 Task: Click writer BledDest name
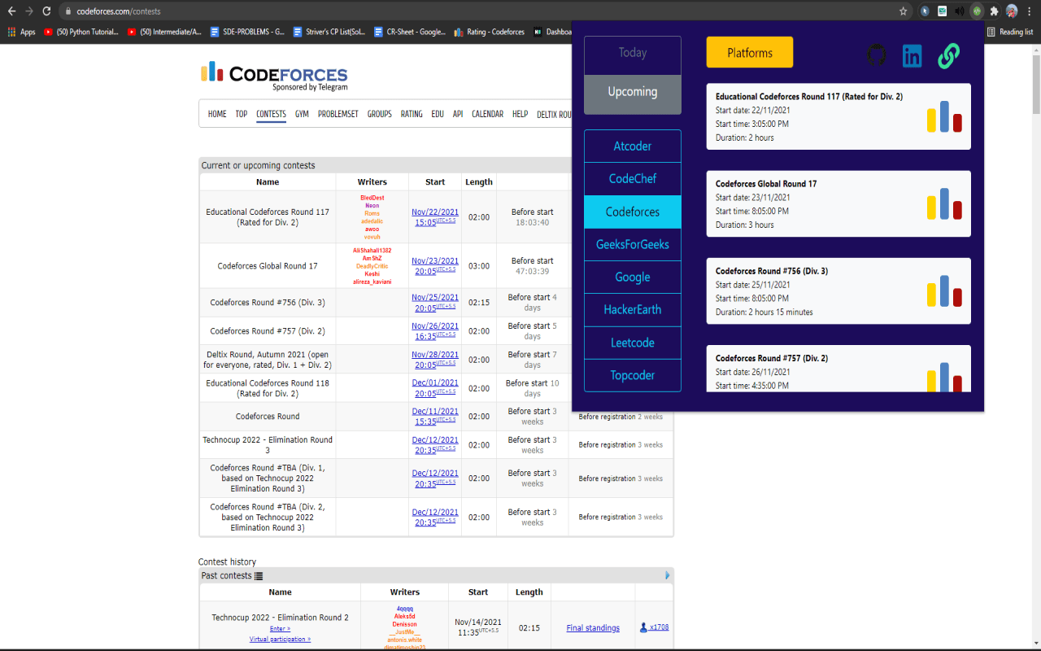pyautogui.click(x=372, y=198)
